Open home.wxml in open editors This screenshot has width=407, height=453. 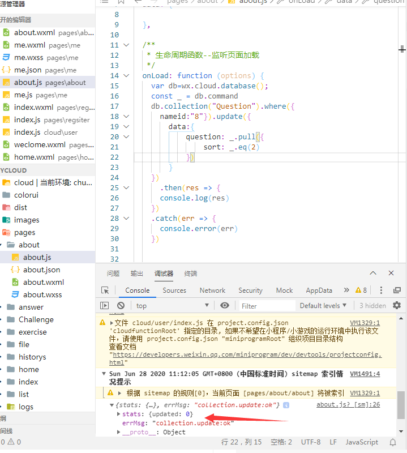click(x=48, y=157)
